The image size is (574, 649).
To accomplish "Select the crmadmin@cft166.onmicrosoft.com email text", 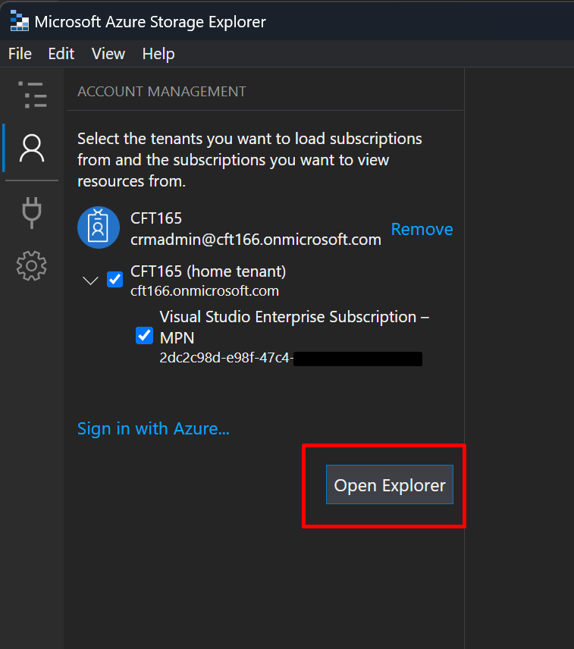I will [256, 240].
